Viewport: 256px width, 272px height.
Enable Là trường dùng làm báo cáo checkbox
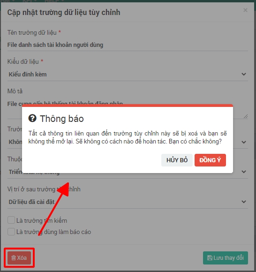[x=11, y=232]
